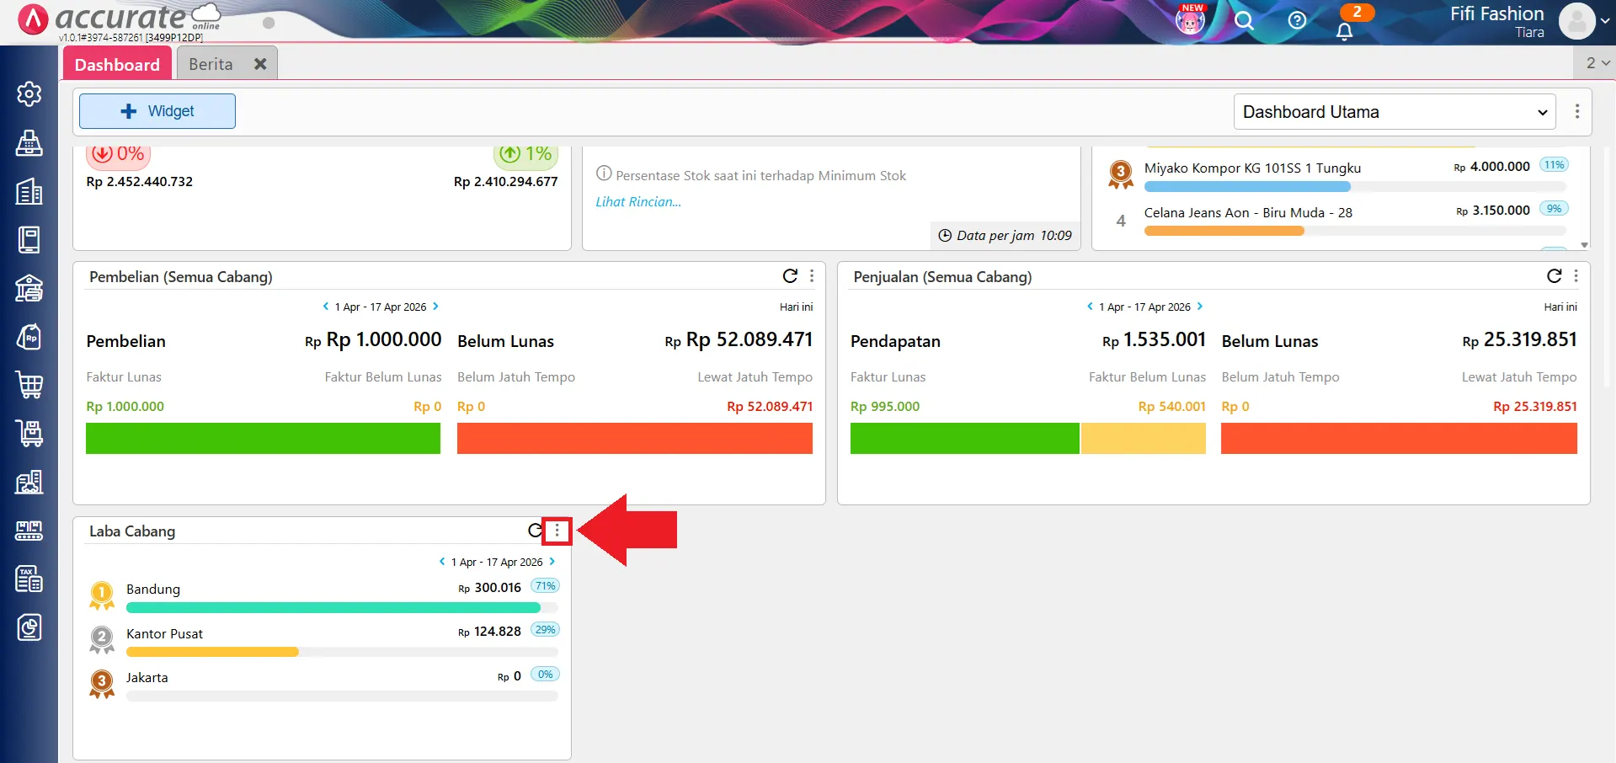This screenshot has width=1616, height=763.
Task: Open Penjualan widget three-dot menu
Action: [x=1576, y=276]
